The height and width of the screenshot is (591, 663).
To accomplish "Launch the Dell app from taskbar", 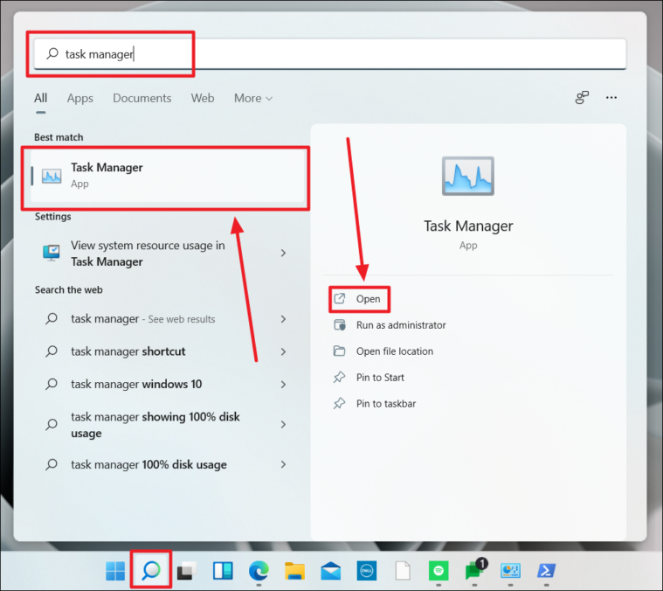I will click(x=367, y=571).
